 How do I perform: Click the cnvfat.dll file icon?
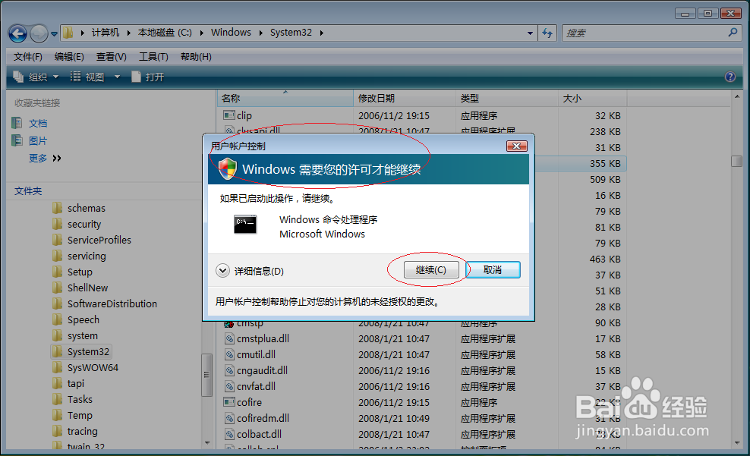[229, 386]
